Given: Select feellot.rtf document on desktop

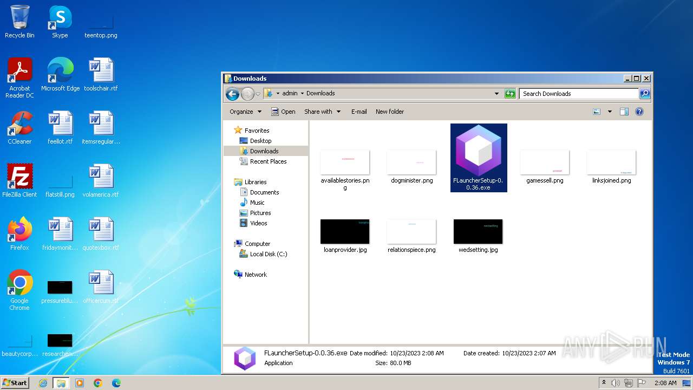Looking at the screenshot, I should pyautogui.click(x=60, y=128).
